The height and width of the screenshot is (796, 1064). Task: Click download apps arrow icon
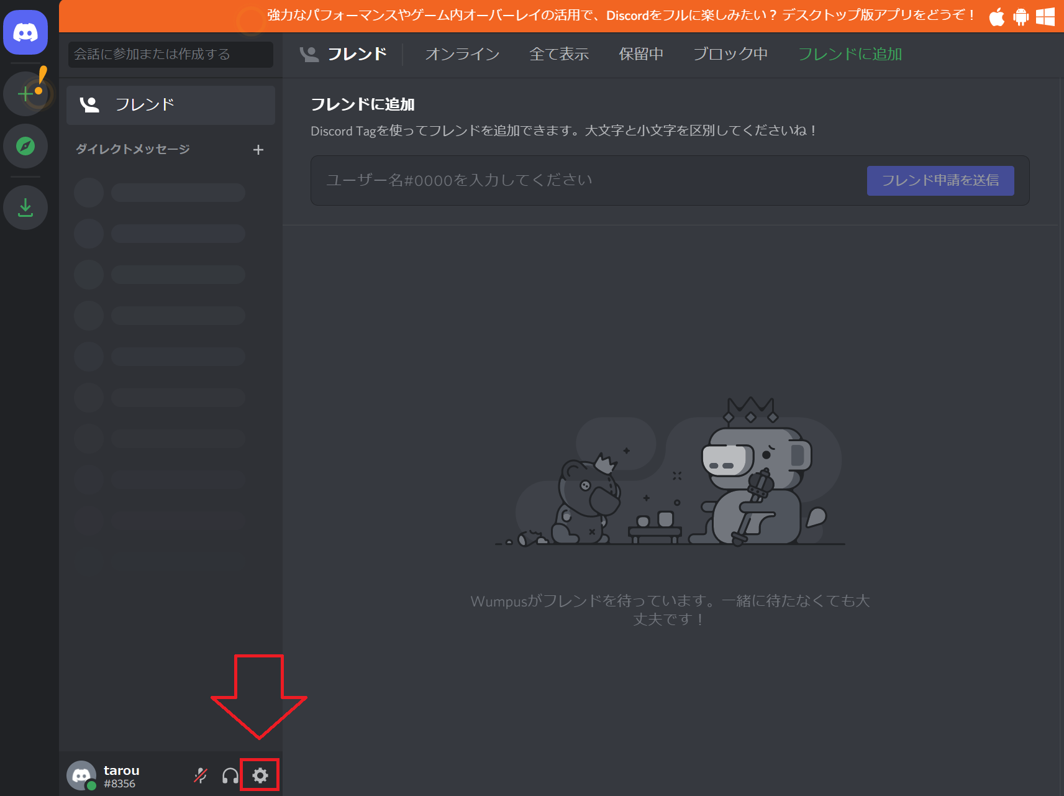click(25, 208)
